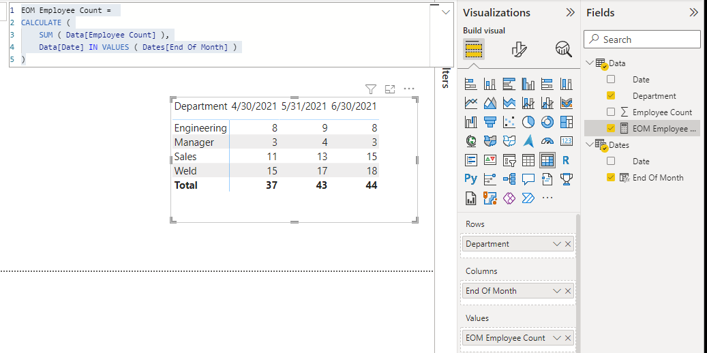Select the waterfall chart visual
This screenshot has height=353, width=707.
tap(470, 122)
